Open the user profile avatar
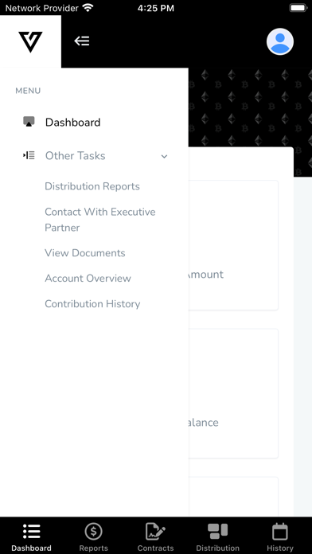This screenshot has height=554, width=312. [280, 41]
